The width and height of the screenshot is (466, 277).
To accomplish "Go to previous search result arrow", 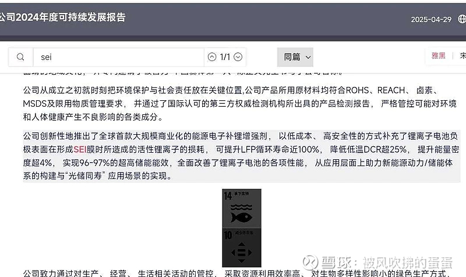I will coord(212,57).
